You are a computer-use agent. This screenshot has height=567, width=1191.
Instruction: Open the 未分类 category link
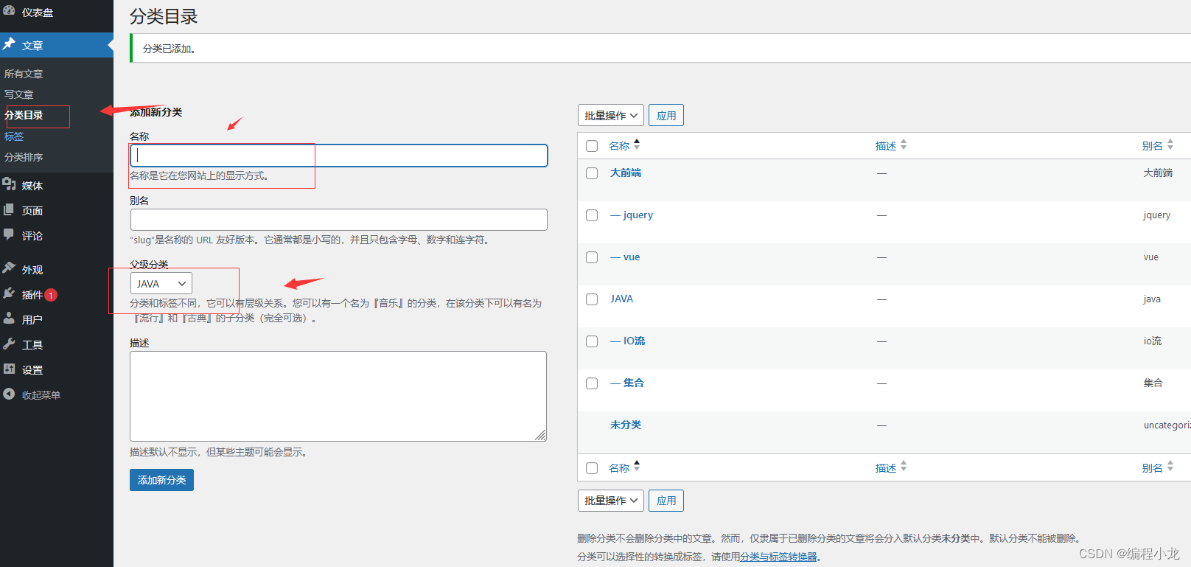626,425
